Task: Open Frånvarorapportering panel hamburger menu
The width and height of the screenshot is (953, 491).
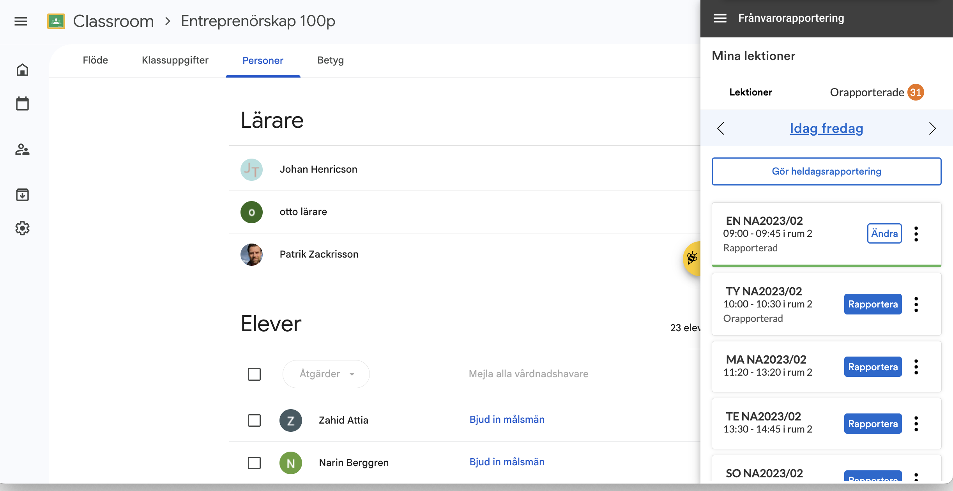Action: (720, 18)
